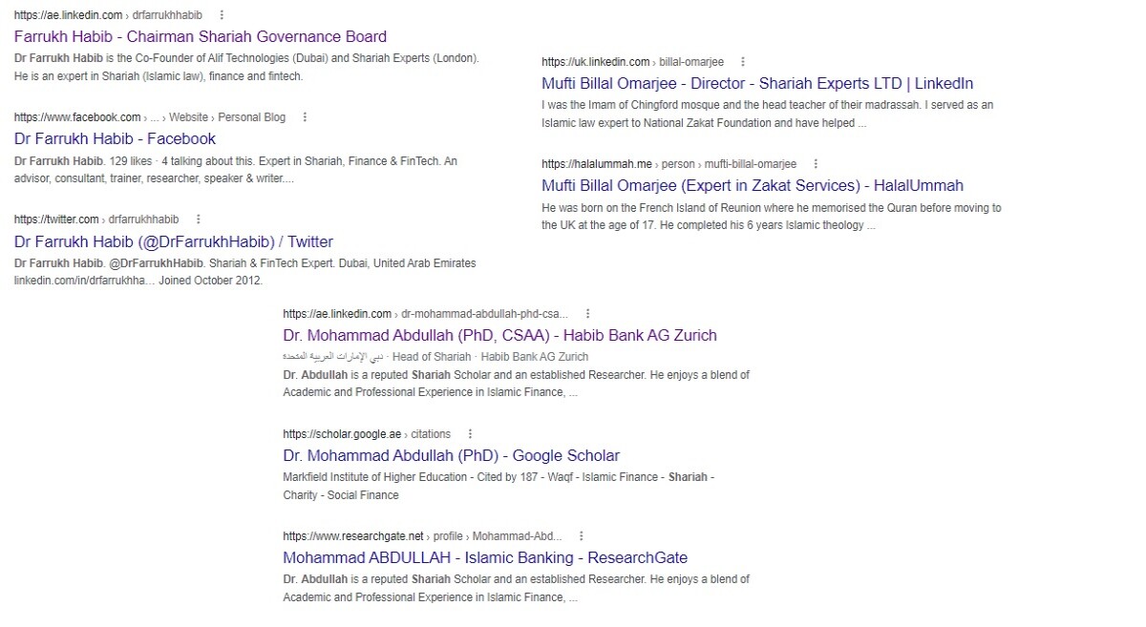Click the scholar.google.ae citations URL breadcrumb
This screenshot has height=627, width=1146.
coord(367,434)
